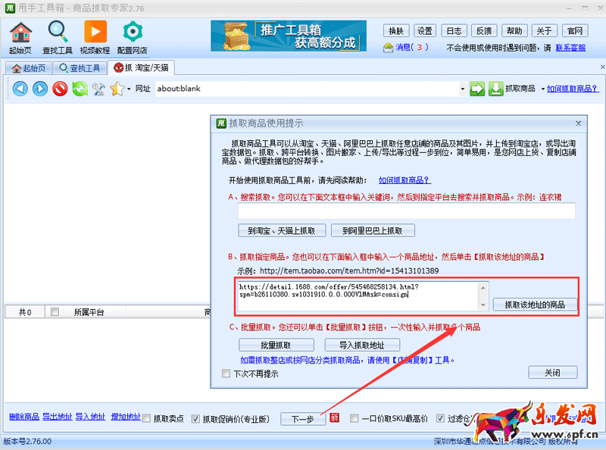Click the 推广工具箱 promotion banner
Screen dimensions: 606x450
(289, 36)
